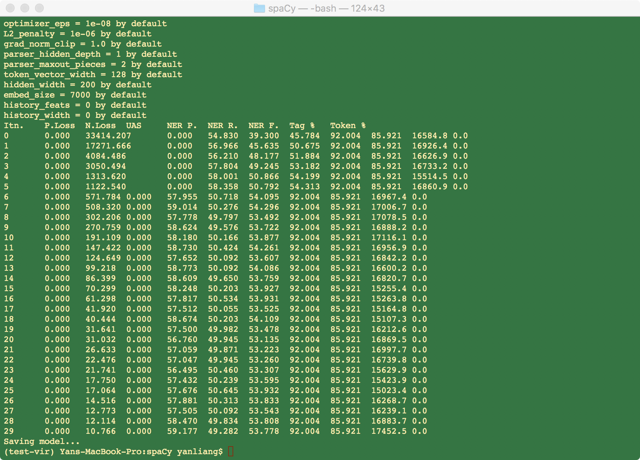The height and width of the screenshot is (460, 640).
Task: Click the folder icon in the title bar
Action: 259,8
